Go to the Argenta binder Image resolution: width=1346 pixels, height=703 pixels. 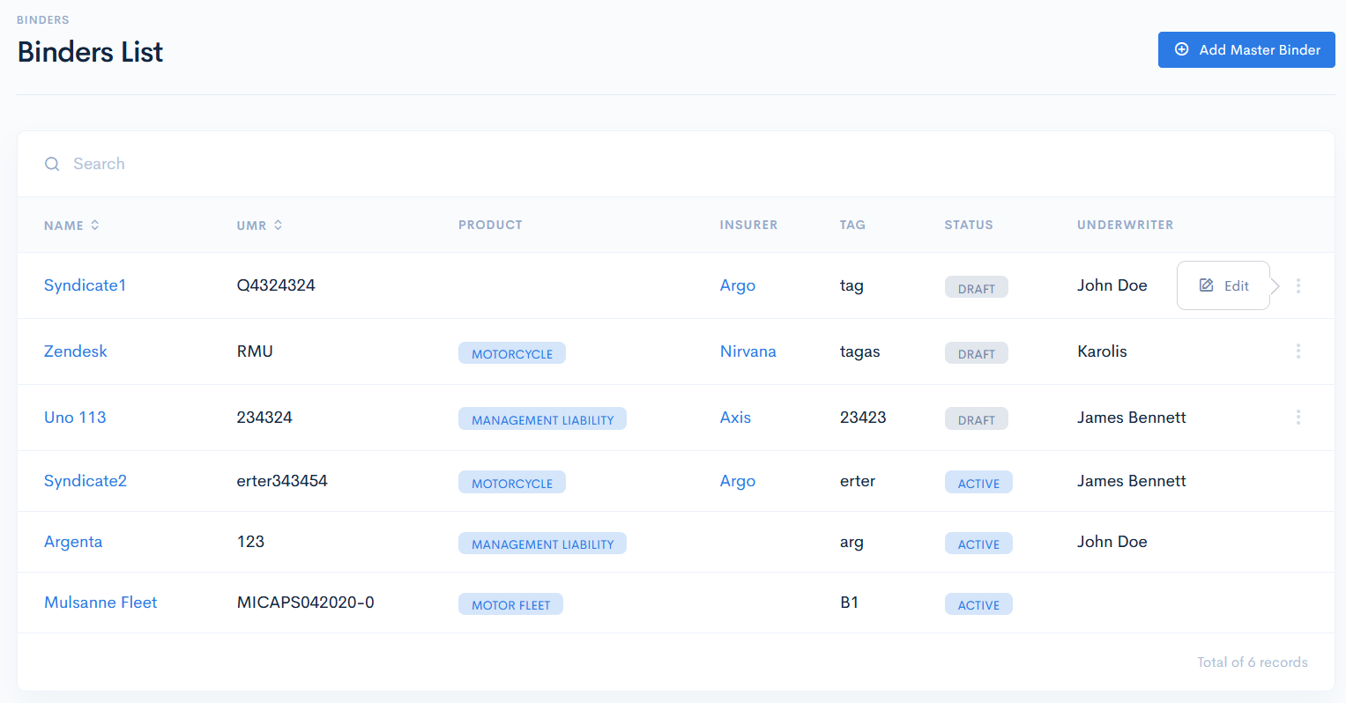click(x=73, y=542)
